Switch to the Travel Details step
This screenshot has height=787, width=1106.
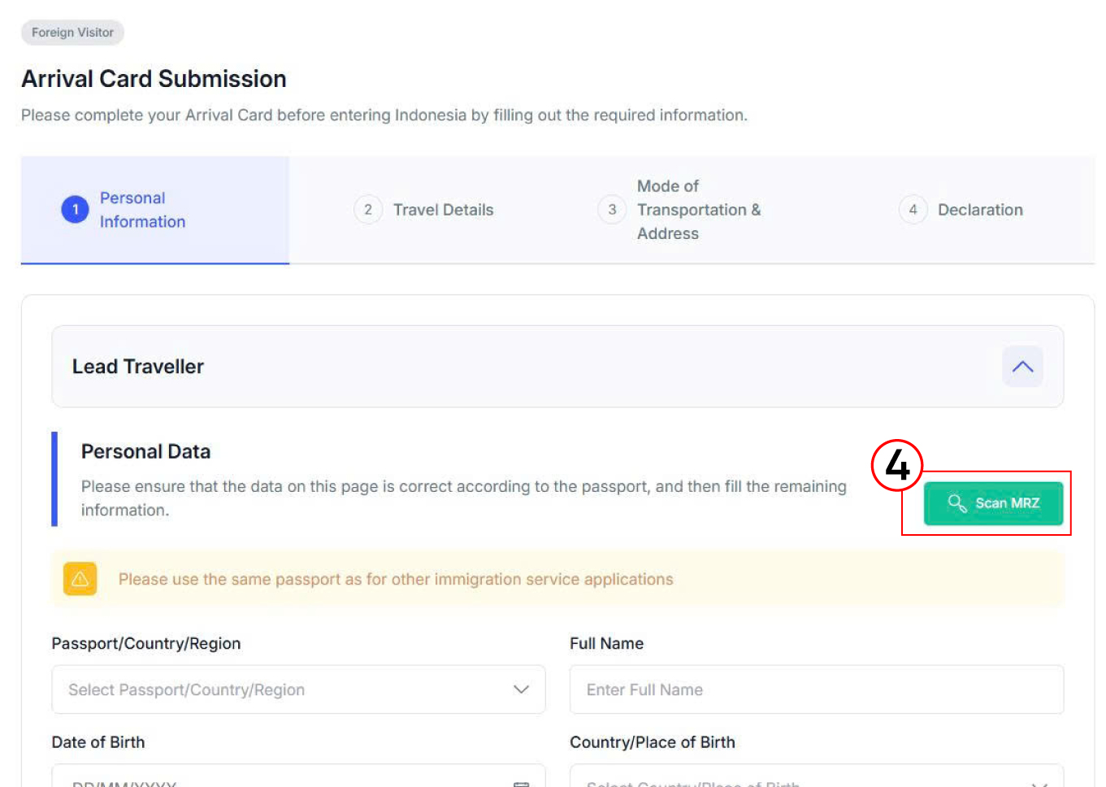click(x=443, y=210)
